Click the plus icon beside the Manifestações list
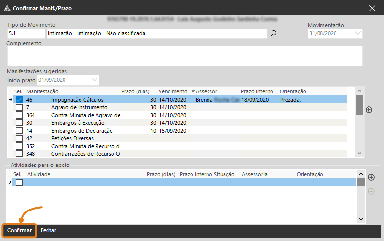 pyautogui.click(x=369, y=110)
